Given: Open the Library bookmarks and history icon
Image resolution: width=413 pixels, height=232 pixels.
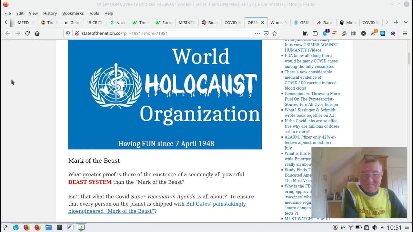Looking at the screenshot, I should click(x=305, y=33).
